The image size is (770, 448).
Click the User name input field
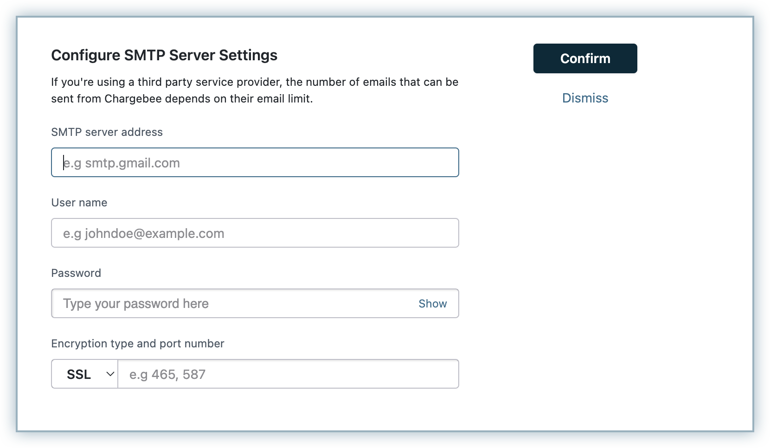[255, 233]
